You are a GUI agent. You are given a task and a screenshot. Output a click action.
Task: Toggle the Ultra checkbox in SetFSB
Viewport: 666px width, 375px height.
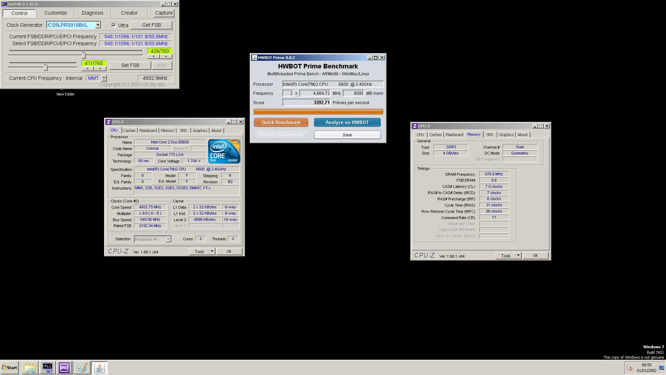[114, 25]
